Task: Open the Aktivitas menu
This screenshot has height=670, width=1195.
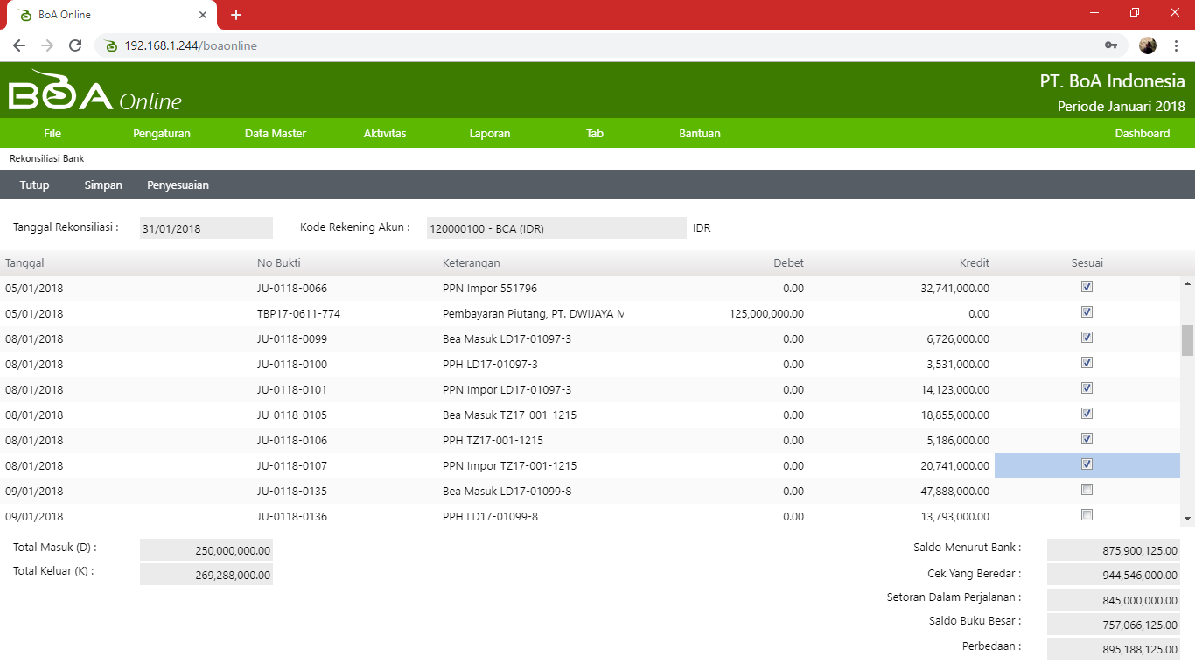Action: pyautogui.click(x=385, y=134)
